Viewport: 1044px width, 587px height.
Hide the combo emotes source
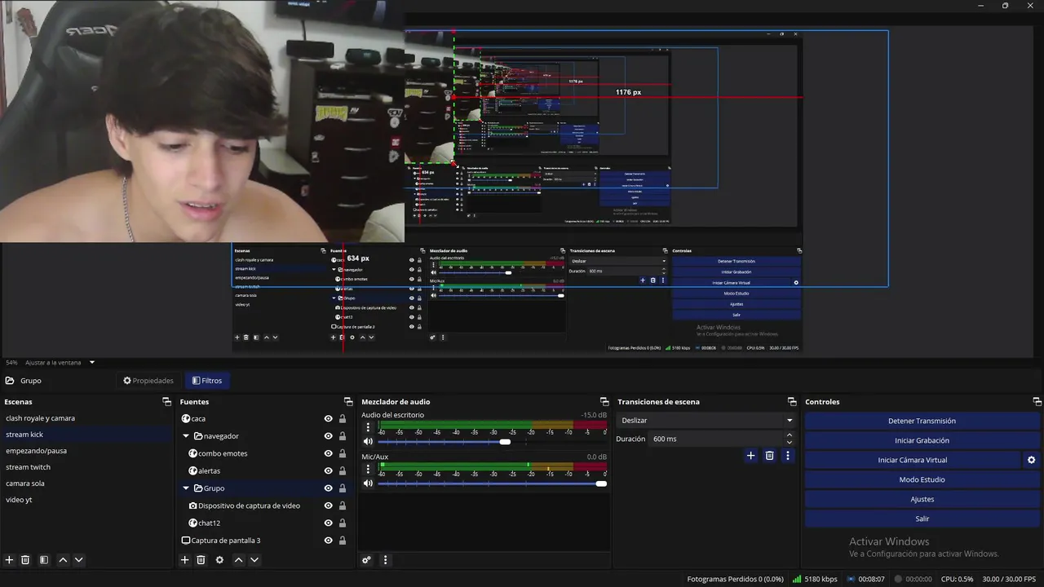point(328,453)
